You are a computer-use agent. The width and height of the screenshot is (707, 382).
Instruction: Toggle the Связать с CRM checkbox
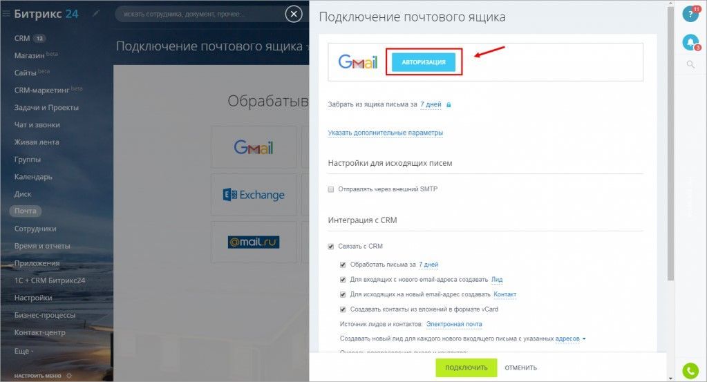tap(331, 247)
